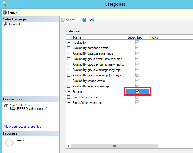
Task: Click the progress spinner icon
Action: (10, 143)
